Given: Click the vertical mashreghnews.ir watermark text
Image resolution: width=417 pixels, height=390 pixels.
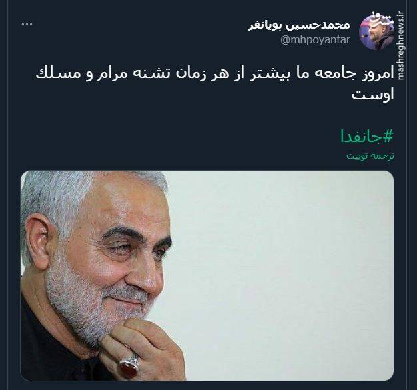Looking at the screenshot, I should pos(401,45).
